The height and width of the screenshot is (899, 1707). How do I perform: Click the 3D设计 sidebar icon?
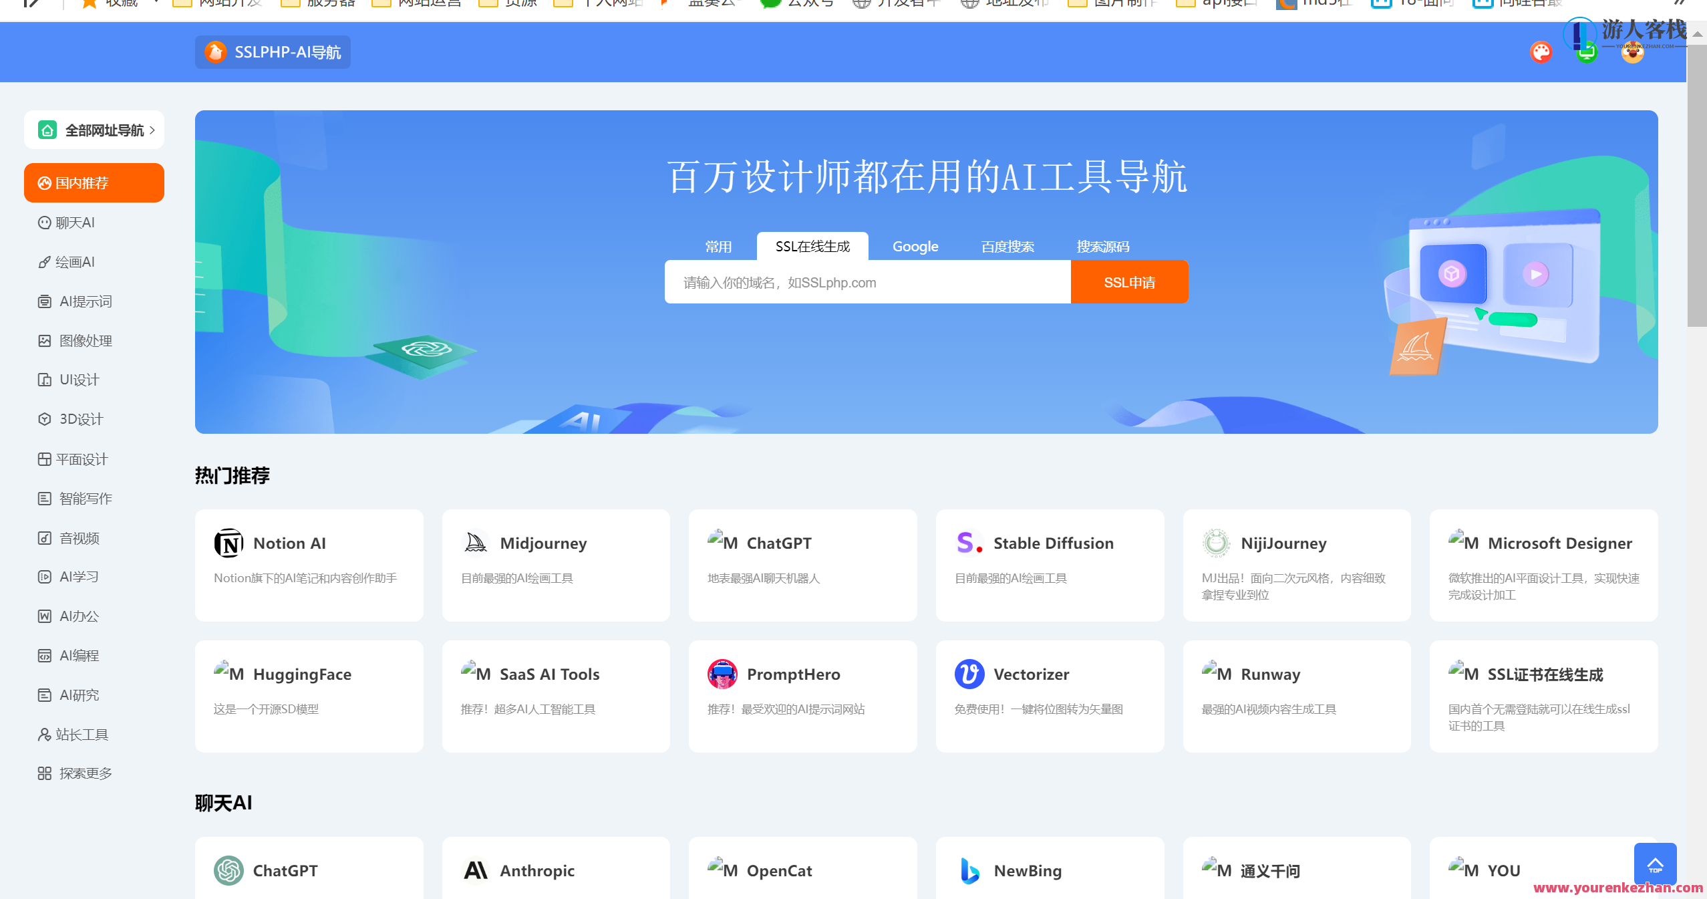(44, 419)
